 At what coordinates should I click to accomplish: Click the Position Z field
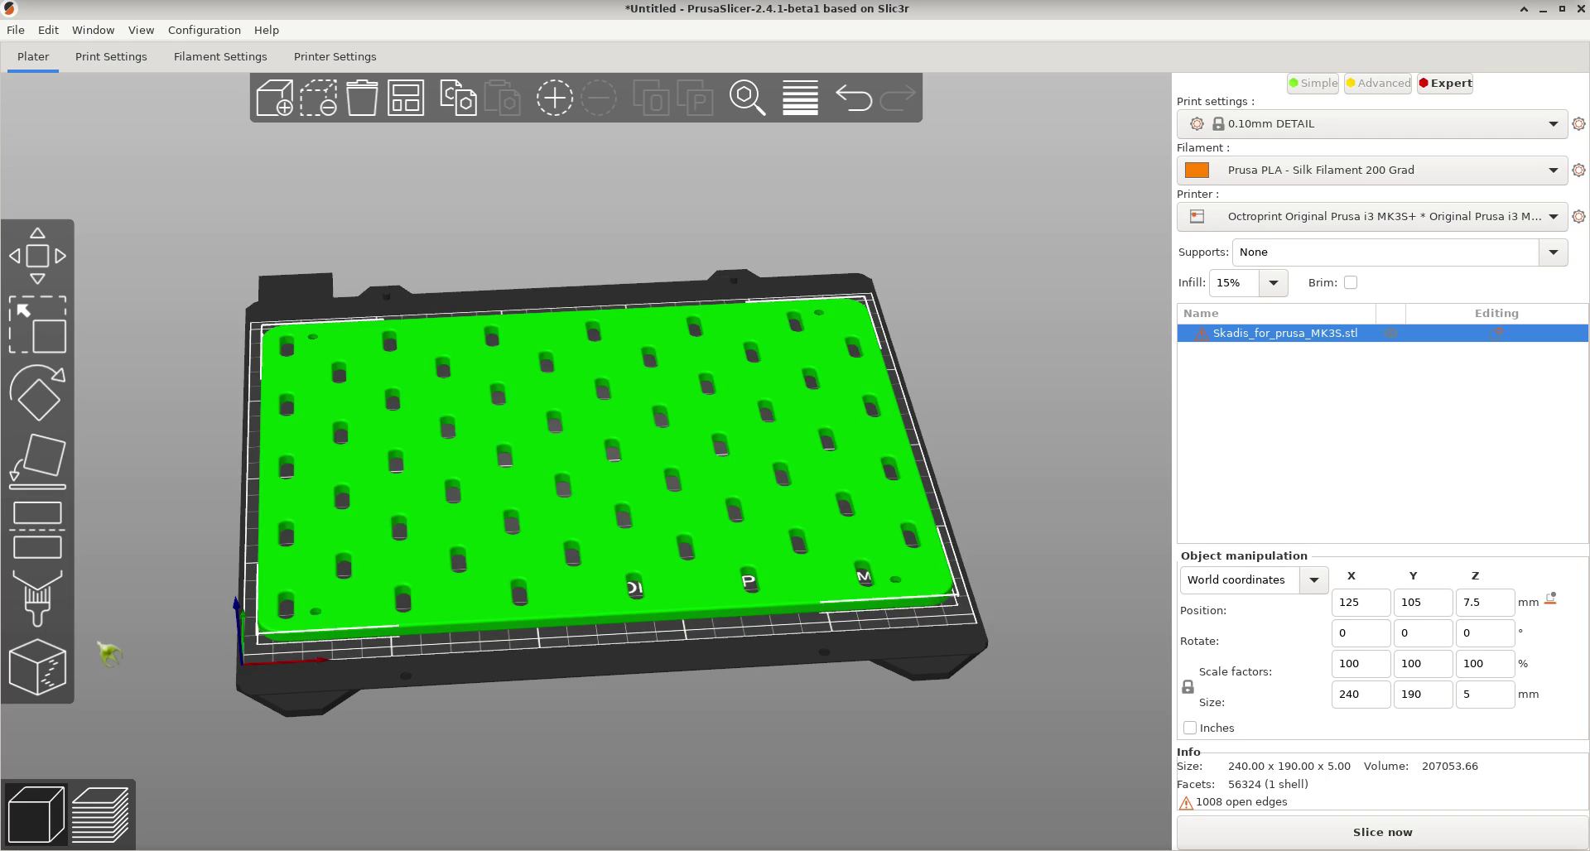click(x=1485, y=602)
